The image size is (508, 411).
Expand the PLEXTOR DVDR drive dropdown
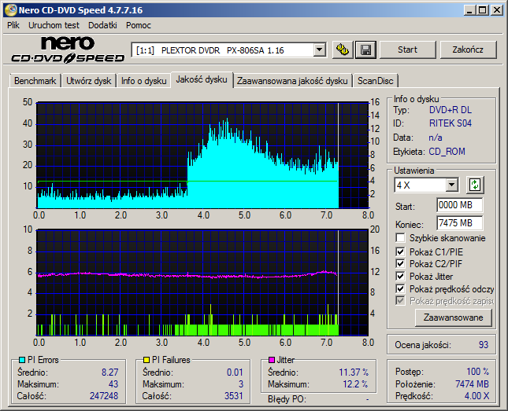tap(320, 50)
